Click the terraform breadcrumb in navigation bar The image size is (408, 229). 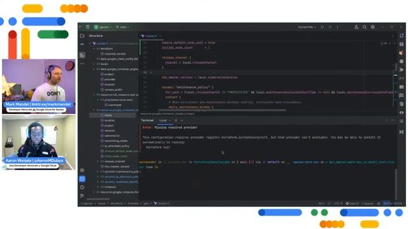tap(116, 204)
